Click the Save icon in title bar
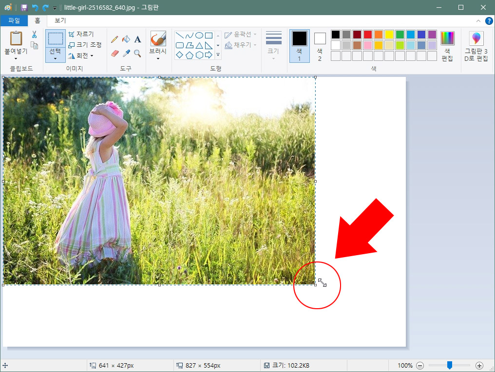 pos(24,8)
